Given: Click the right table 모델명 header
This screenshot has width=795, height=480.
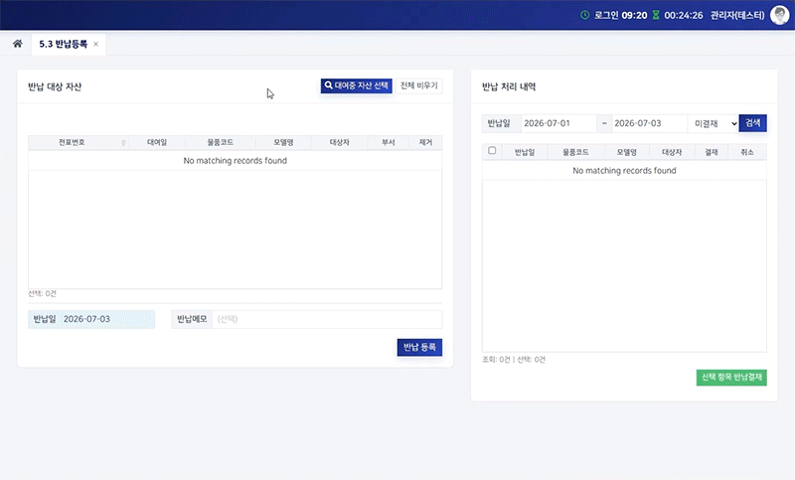Looking at the screenshot, I should 626,152.
